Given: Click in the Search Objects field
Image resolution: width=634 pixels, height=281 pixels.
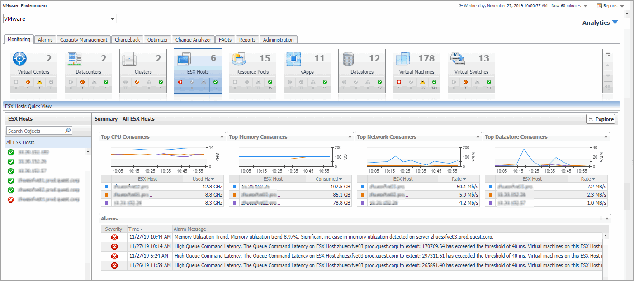Looking at the screenshot, I should 35,131.
